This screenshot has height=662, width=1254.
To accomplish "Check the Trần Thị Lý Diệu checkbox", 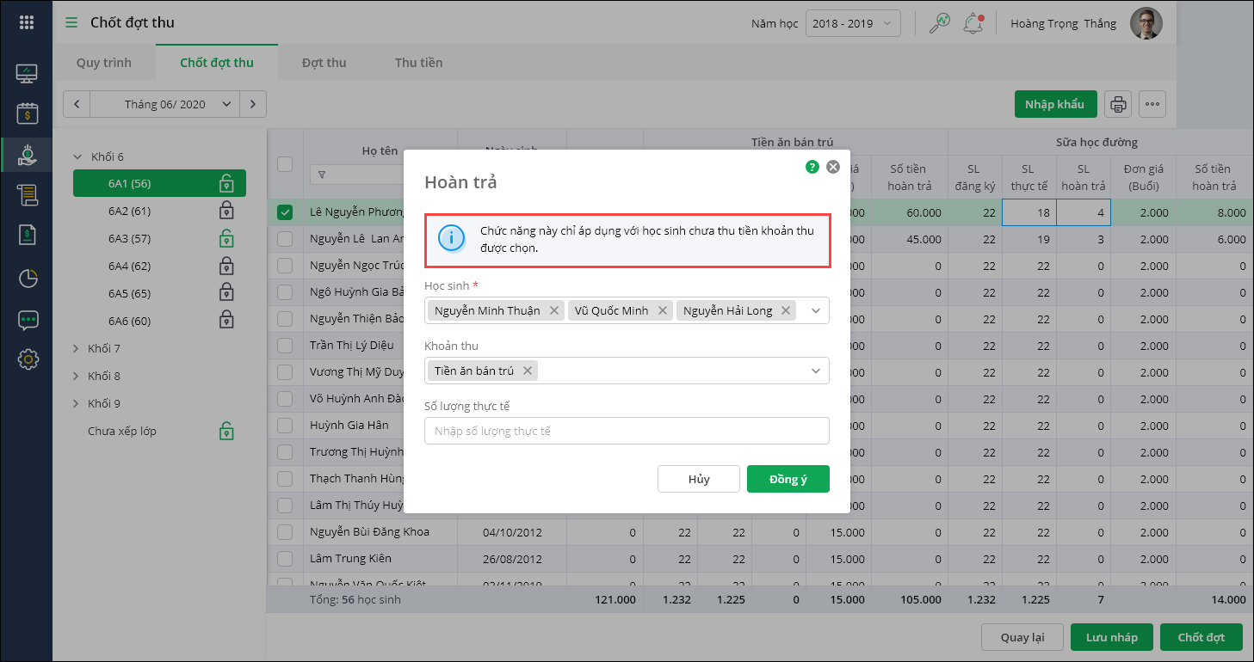I will click(x=285, y=346).
